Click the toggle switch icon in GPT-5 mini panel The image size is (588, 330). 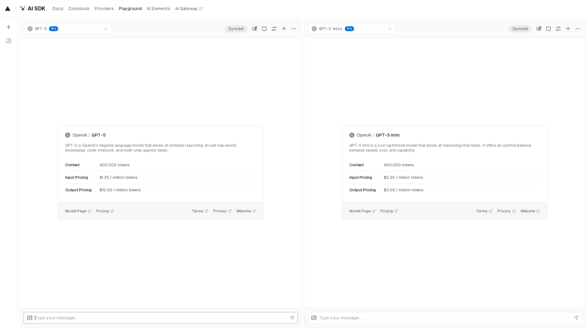coord(538,29)
